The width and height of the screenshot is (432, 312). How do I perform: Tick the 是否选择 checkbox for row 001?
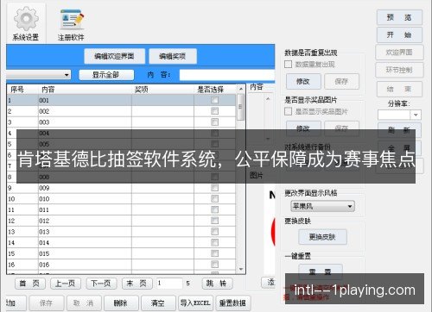(214, 100)
